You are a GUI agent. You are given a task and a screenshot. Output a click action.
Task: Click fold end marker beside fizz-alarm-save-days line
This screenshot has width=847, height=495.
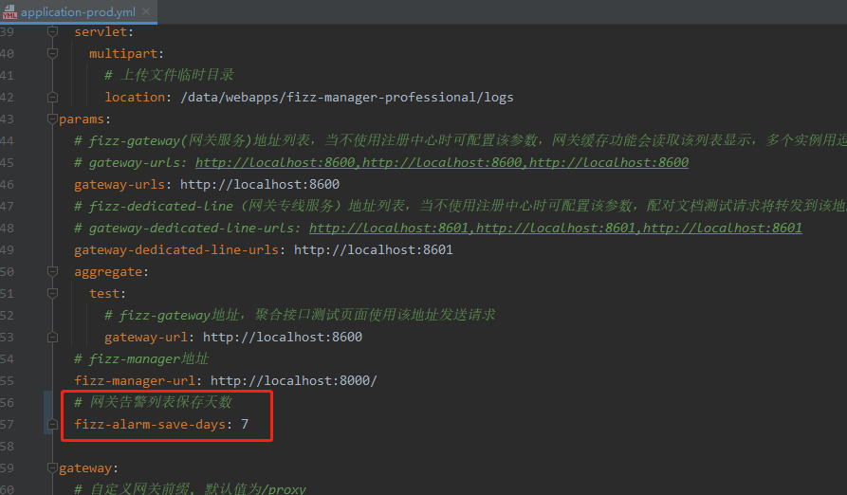click(52, 424)
